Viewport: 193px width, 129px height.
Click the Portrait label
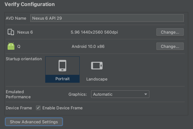pyautogui.click(x=62, y=79)
